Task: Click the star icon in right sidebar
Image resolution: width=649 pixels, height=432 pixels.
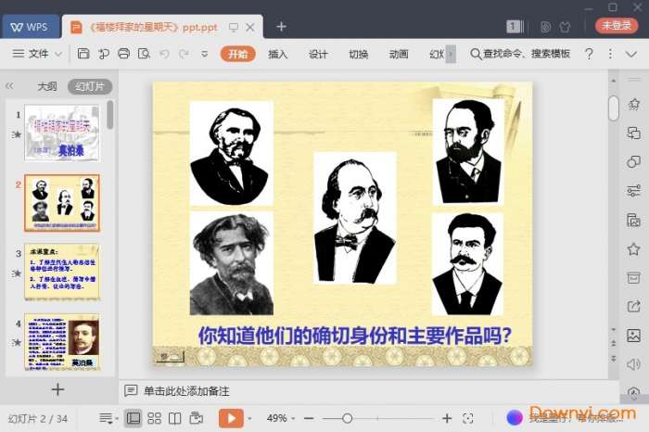Action: click(633, 248)
